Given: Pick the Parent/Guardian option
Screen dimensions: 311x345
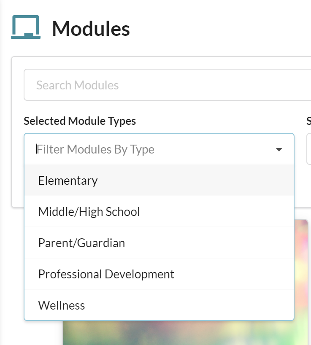Looking at the screenshot, I should click(159, 243).
